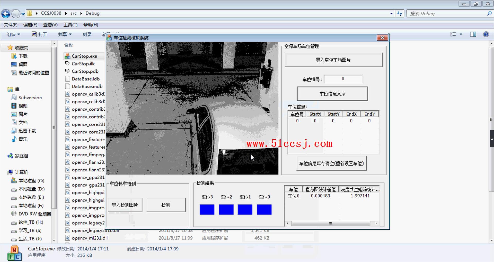
Task: Click the 打开 toolbar button
Action: pyautogui.click(x=40, y=34)
